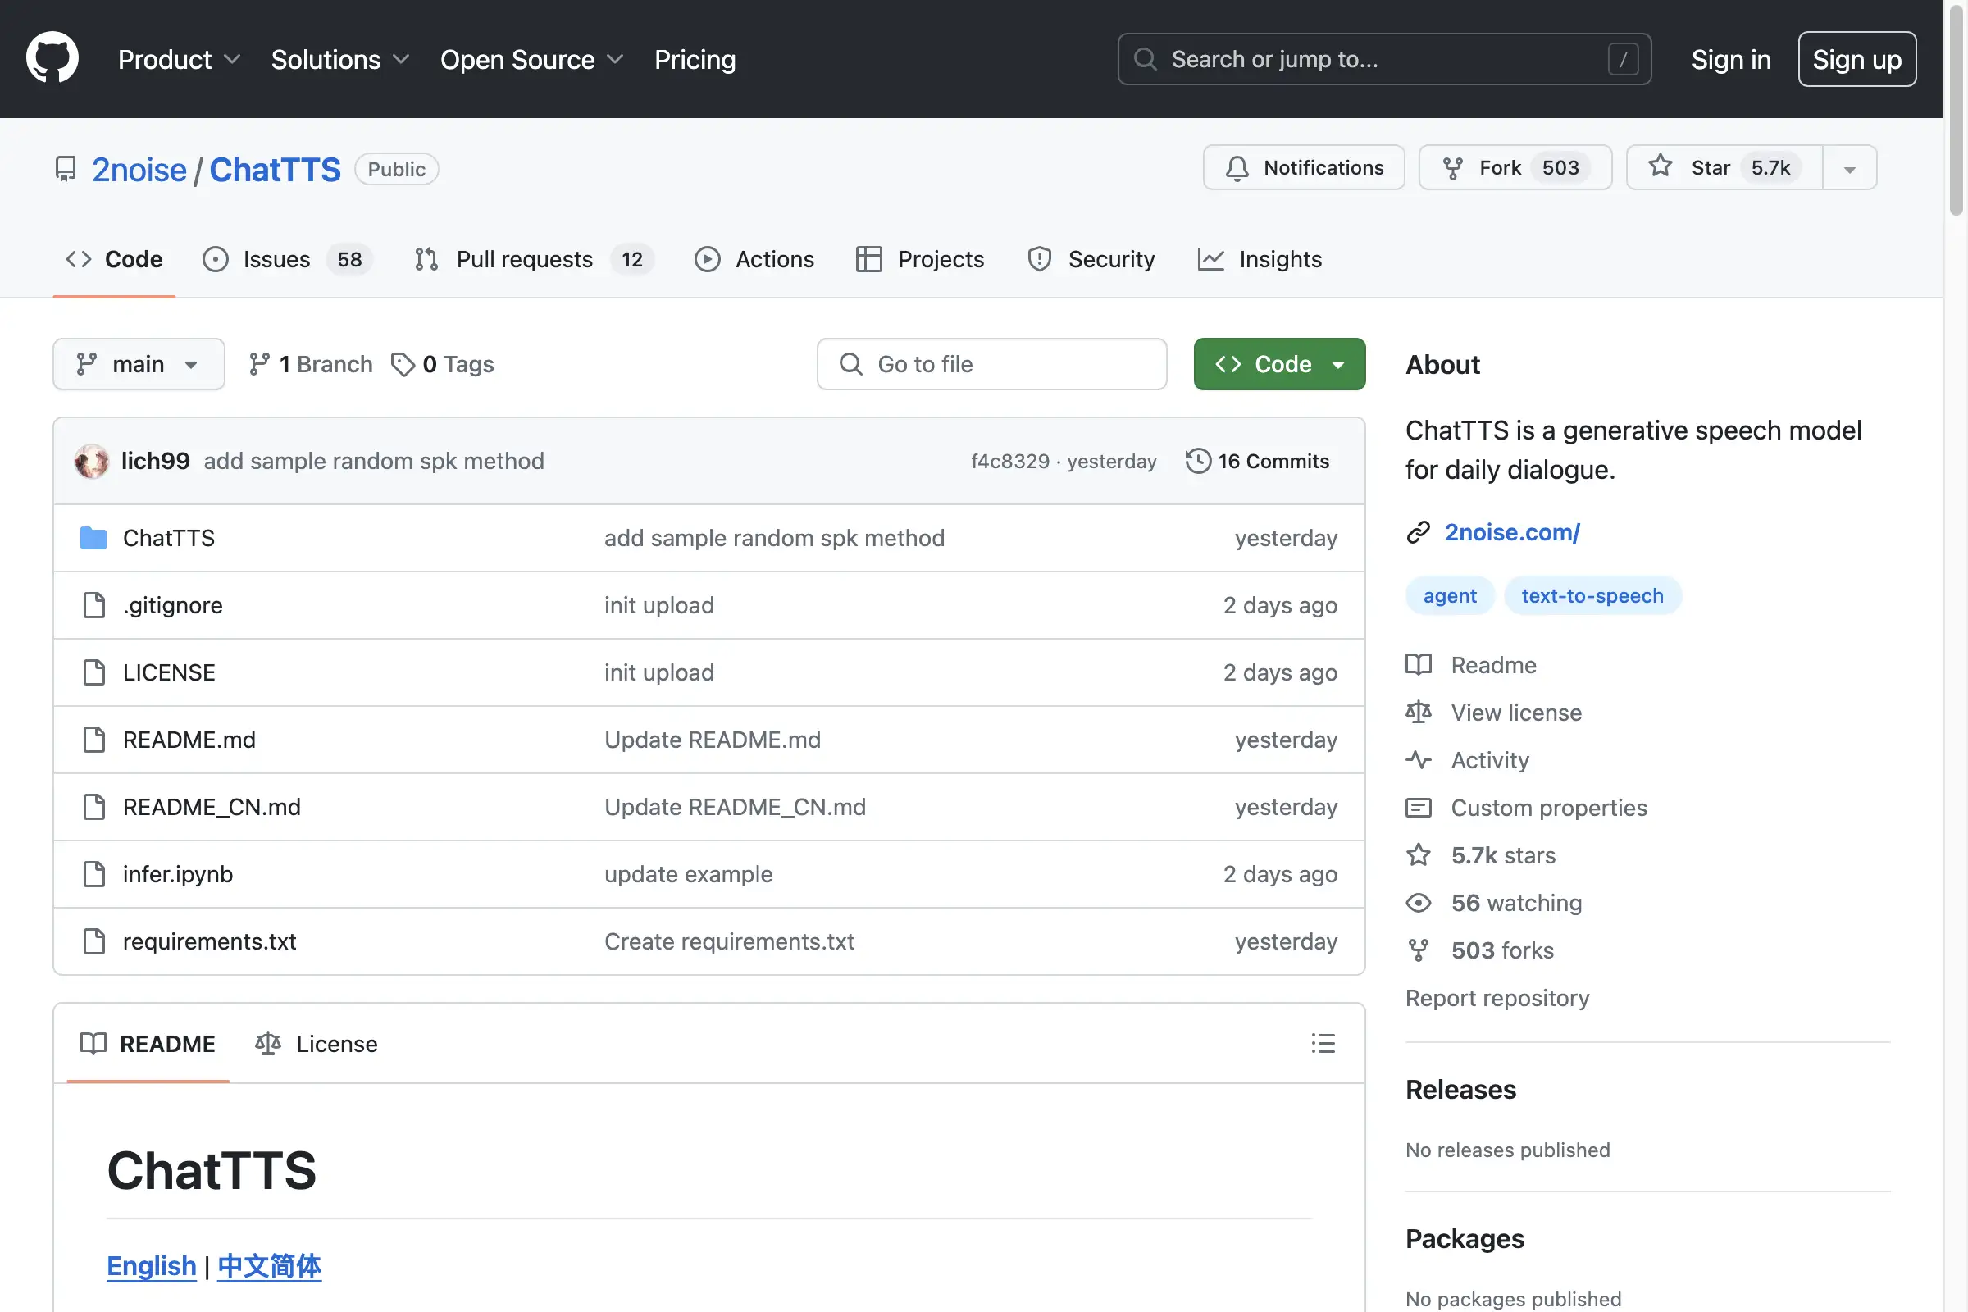Expand the main branch selector
The height and width of the screenshot is (1312, 1968).
click(x=138, y=364)
